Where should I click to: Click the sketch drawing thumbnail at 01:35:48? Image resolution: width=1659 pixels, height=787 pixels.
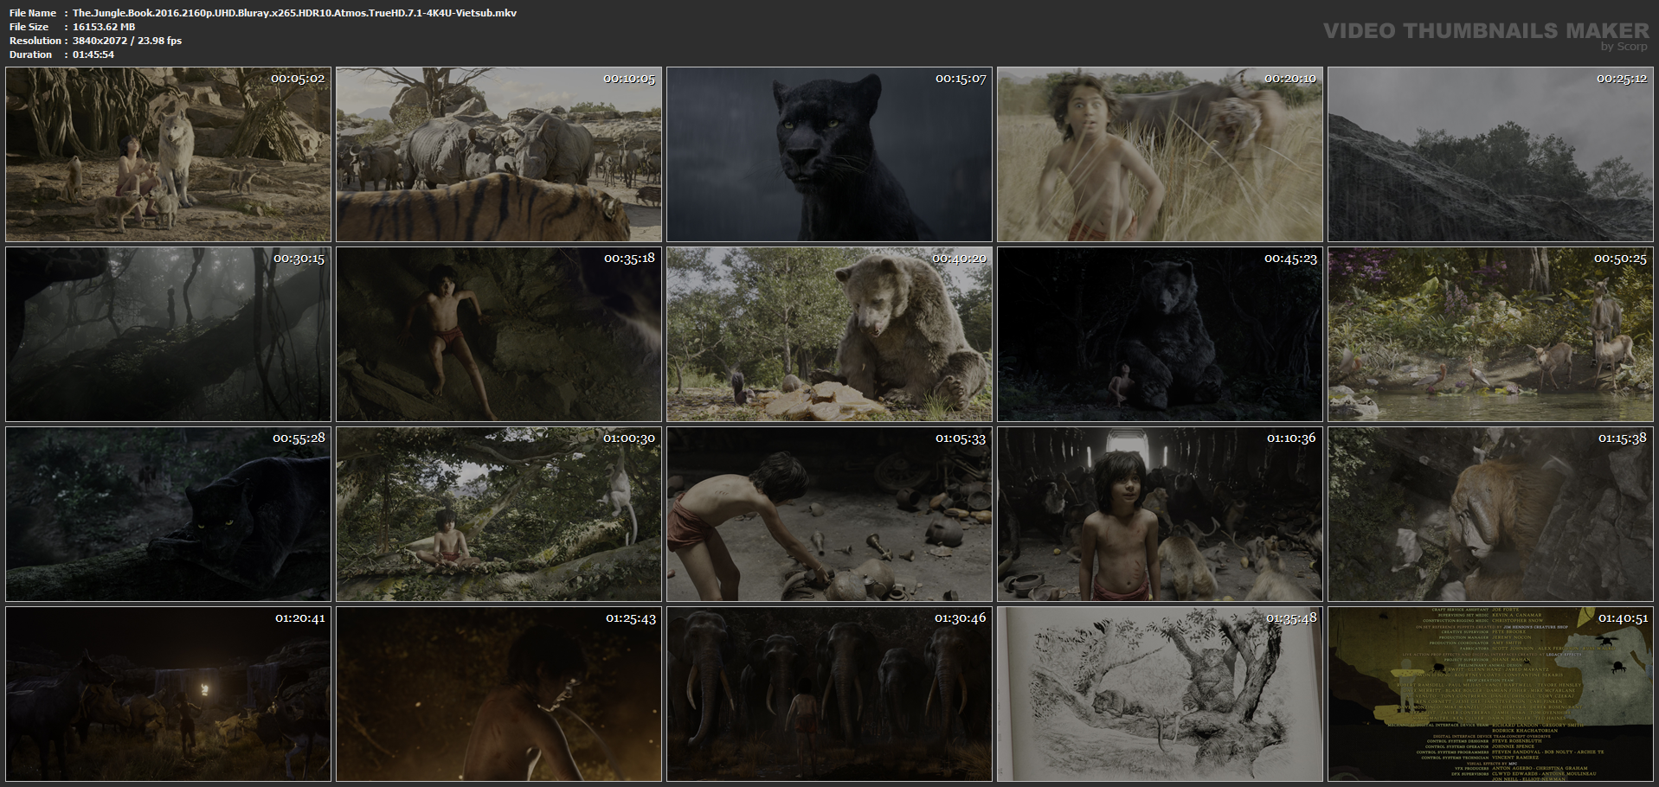coord(1160,694)
